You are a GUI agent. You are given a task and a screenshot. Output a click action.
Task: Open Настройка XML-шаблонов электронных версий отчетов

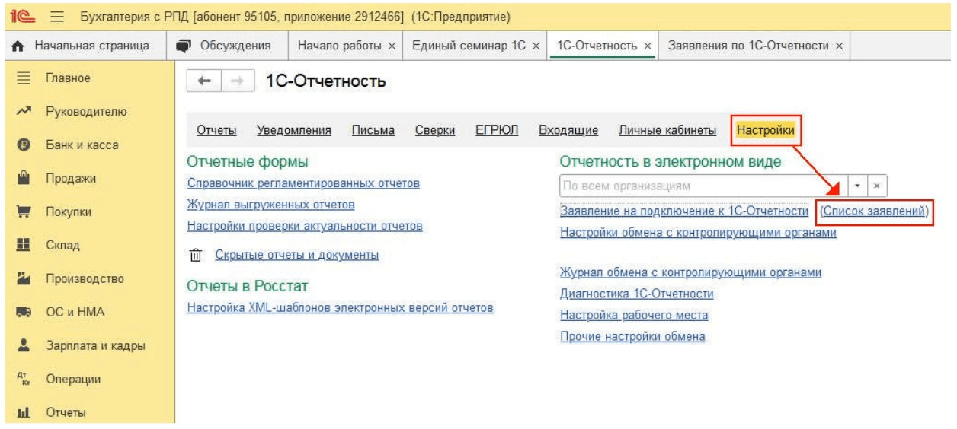340,308
